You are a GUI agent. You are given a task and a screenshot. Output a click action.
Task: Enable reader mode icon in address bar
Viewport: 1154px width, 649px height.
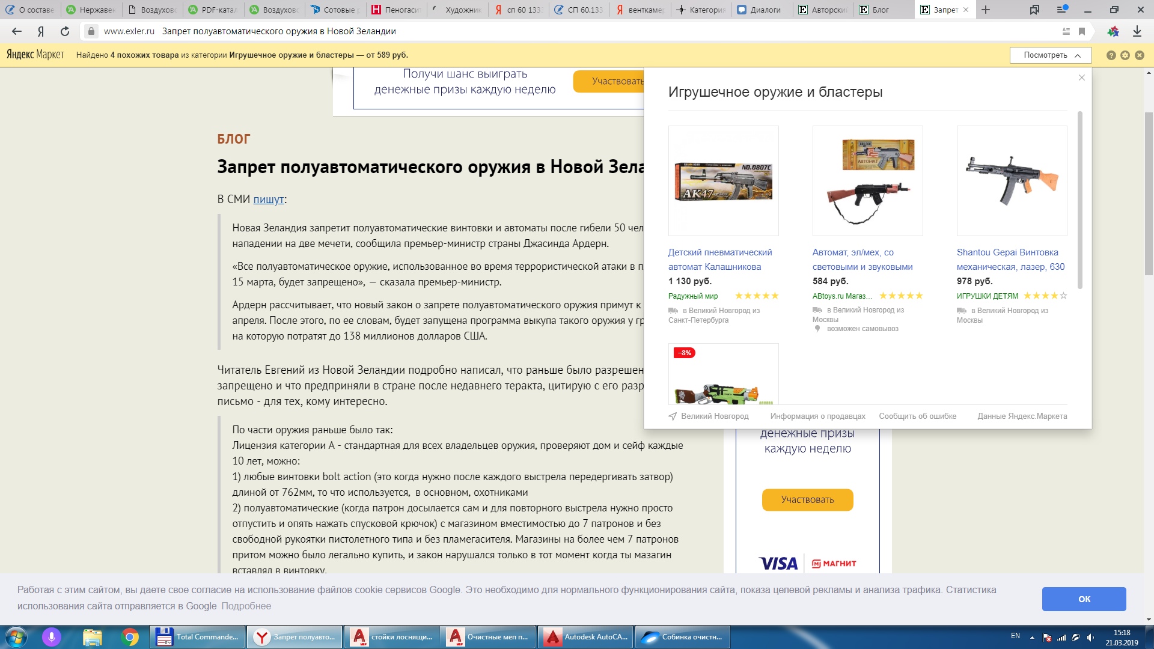click(1066, 31)
